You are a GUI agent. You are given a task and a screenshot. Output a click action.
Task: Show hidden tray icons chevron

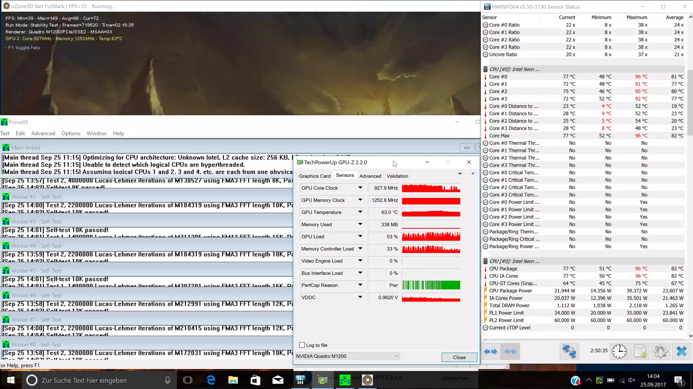click(x=589, y=380)
